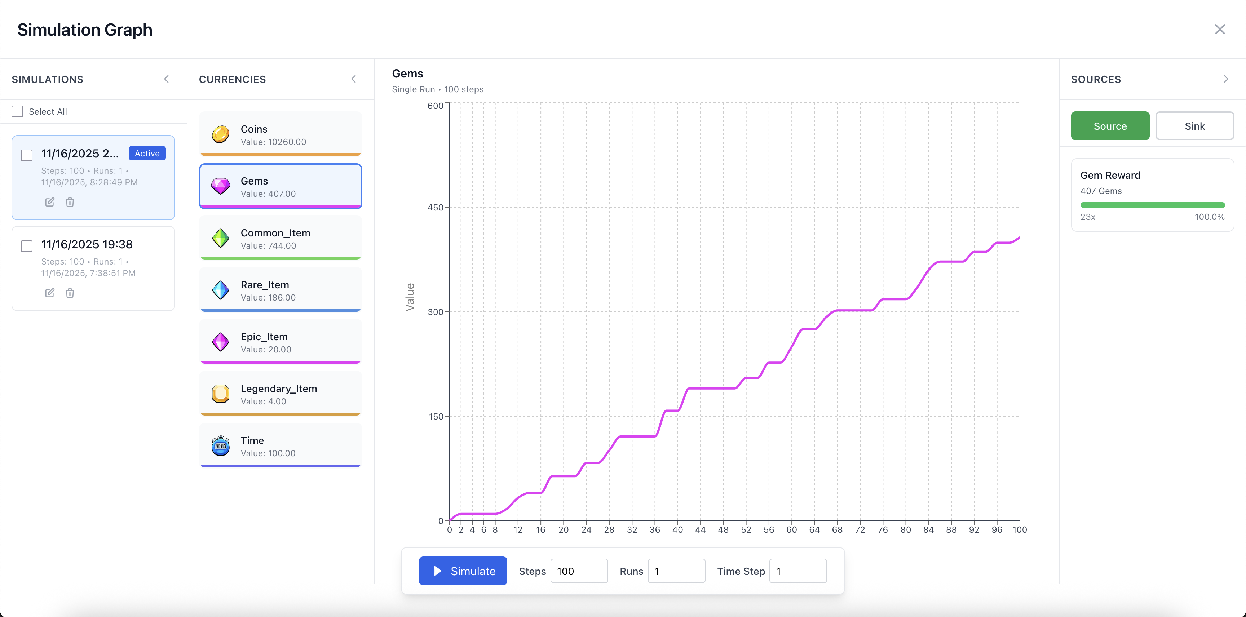This screenshot has height=617, width=1246.
Task: Select the Time stopwatch icon
Action: (221, 446)
